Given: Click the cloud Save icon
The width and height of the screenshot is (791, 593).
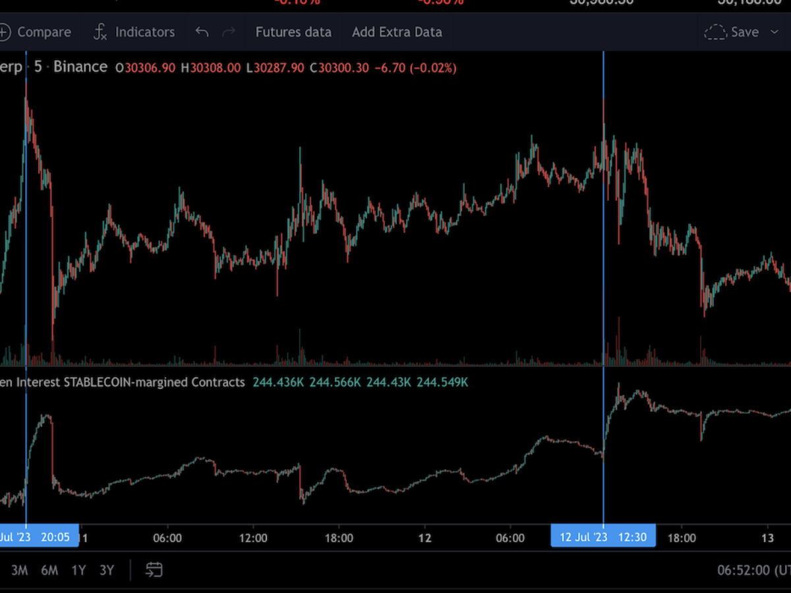Looking at the screenshot, I should pyautogui.click(x=715, y=32).
